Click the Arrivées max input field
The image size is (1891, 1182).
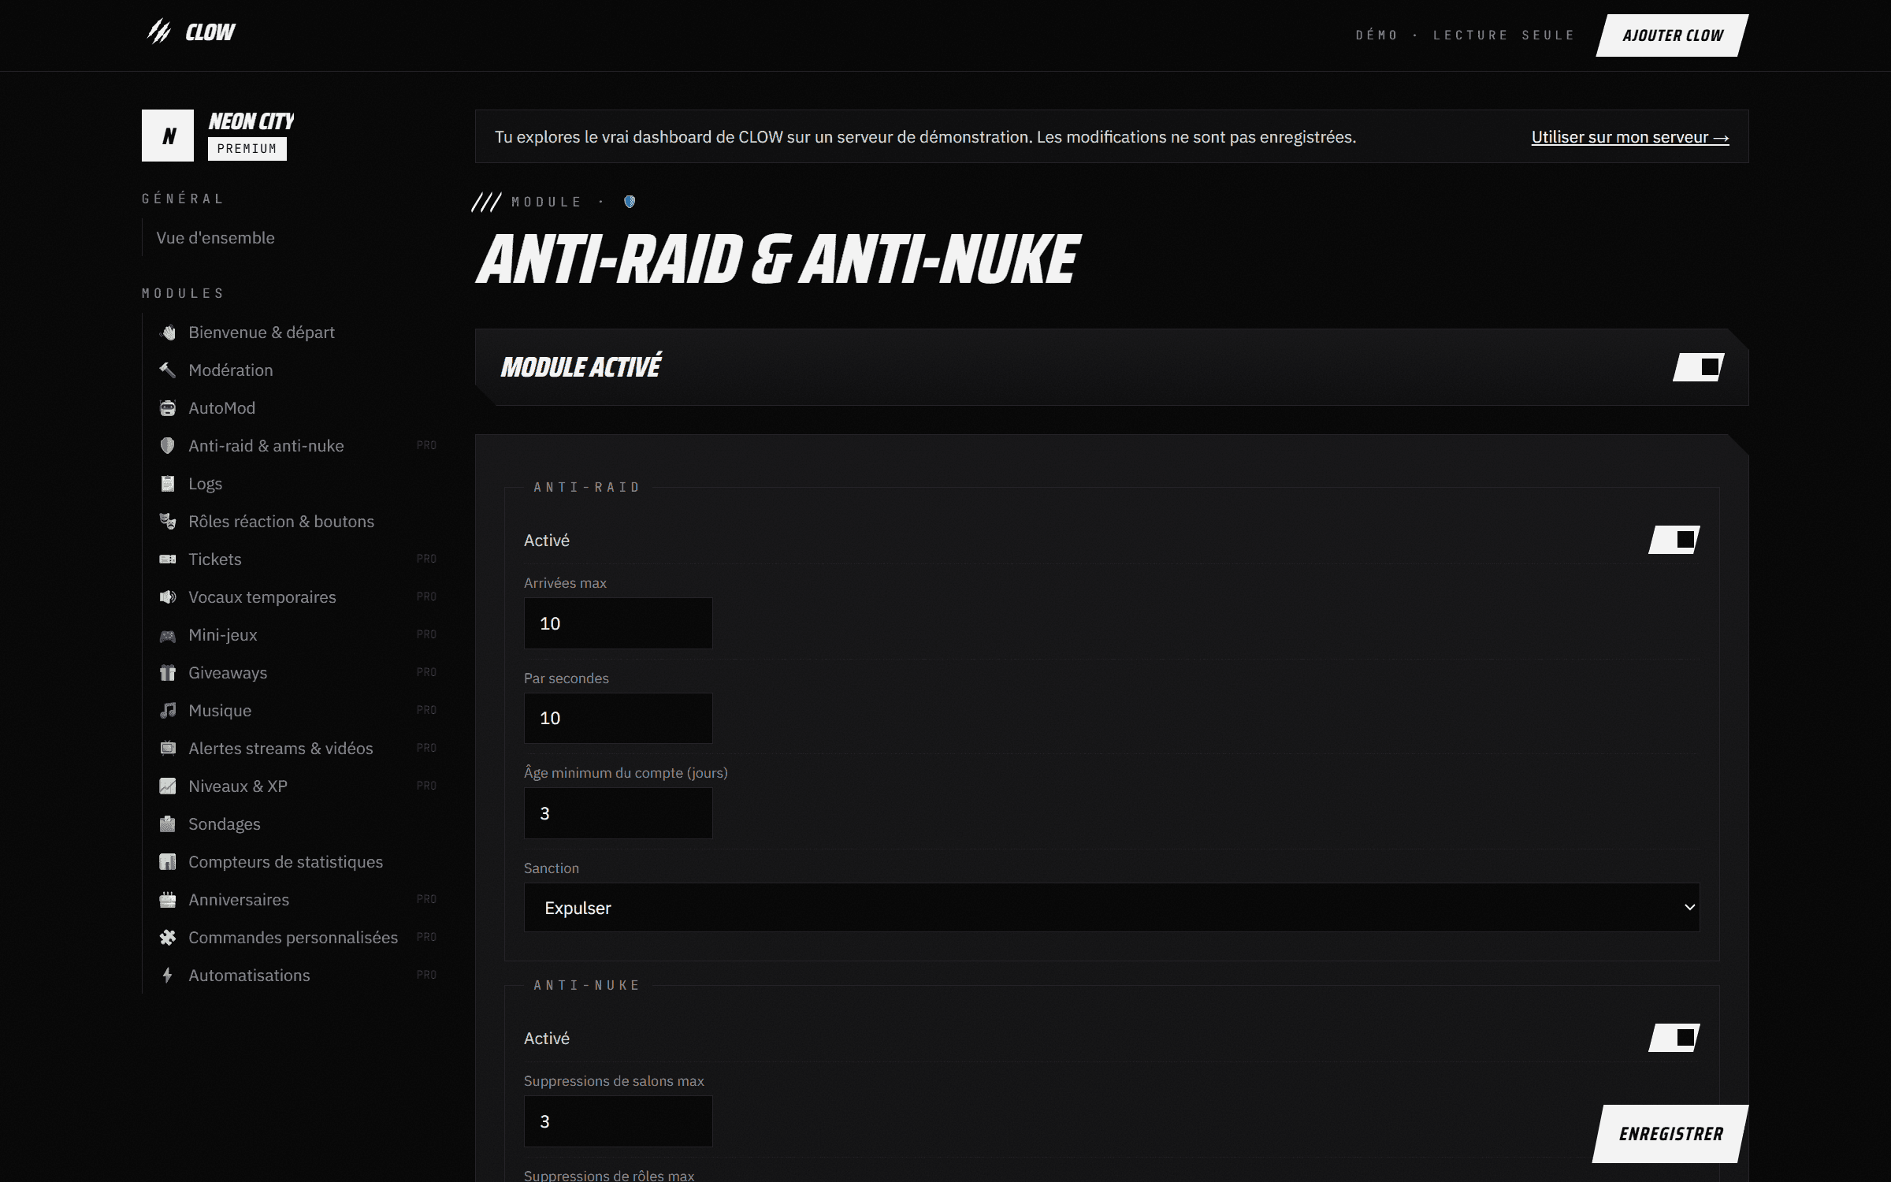click(619, 623)
